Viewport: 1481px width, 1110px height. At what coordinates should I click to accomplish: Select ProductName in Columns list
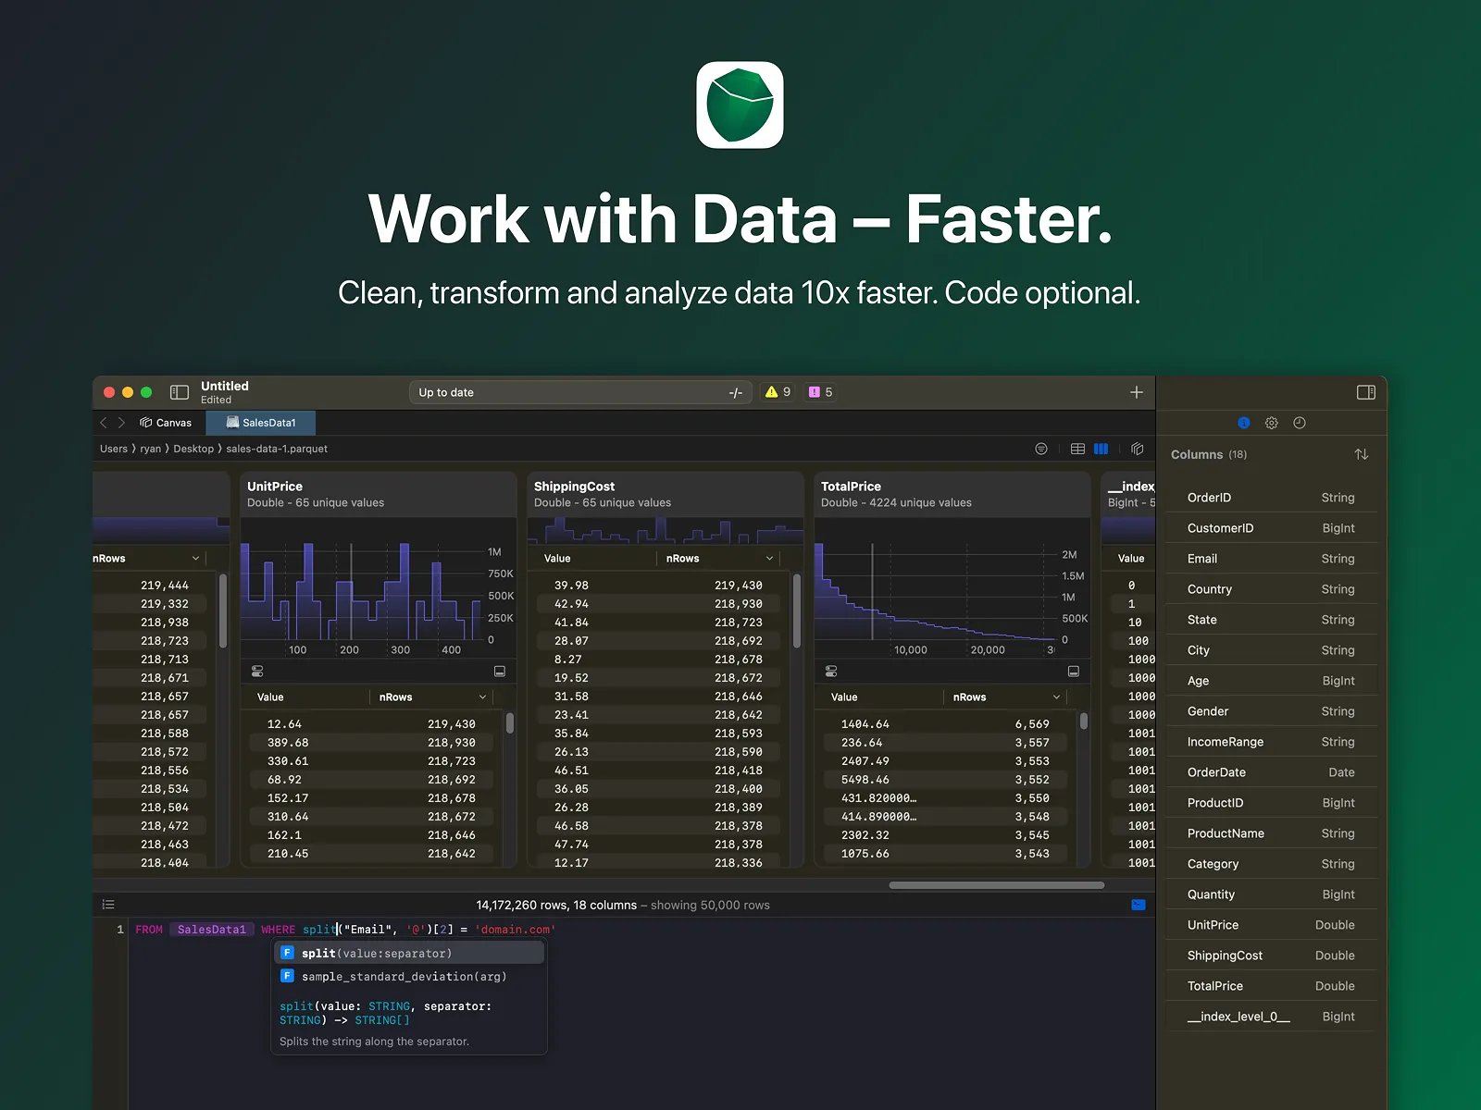coord(1271,833)
